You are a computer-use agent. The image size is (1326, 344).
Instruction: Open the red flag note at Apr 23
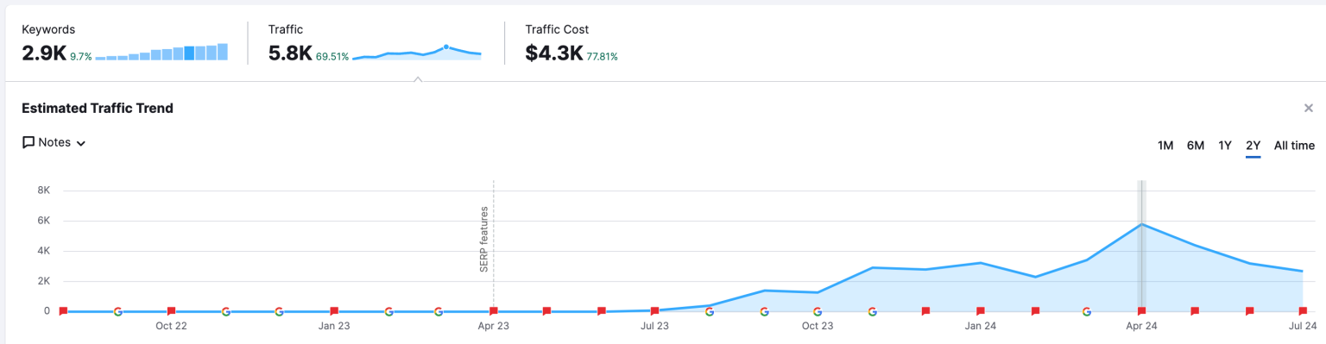pyautogui.click(x=493, y=310)
